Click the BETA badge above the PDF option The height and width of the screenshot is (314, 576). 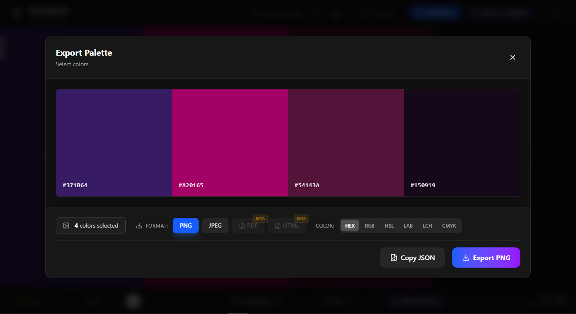(x=260, y=218)
